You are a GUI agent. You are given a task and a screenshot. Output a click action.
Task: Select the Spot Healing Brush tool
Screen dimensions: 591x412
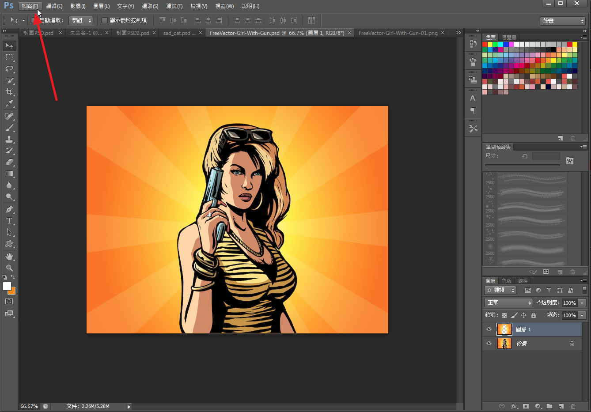[x=9, y=116]
